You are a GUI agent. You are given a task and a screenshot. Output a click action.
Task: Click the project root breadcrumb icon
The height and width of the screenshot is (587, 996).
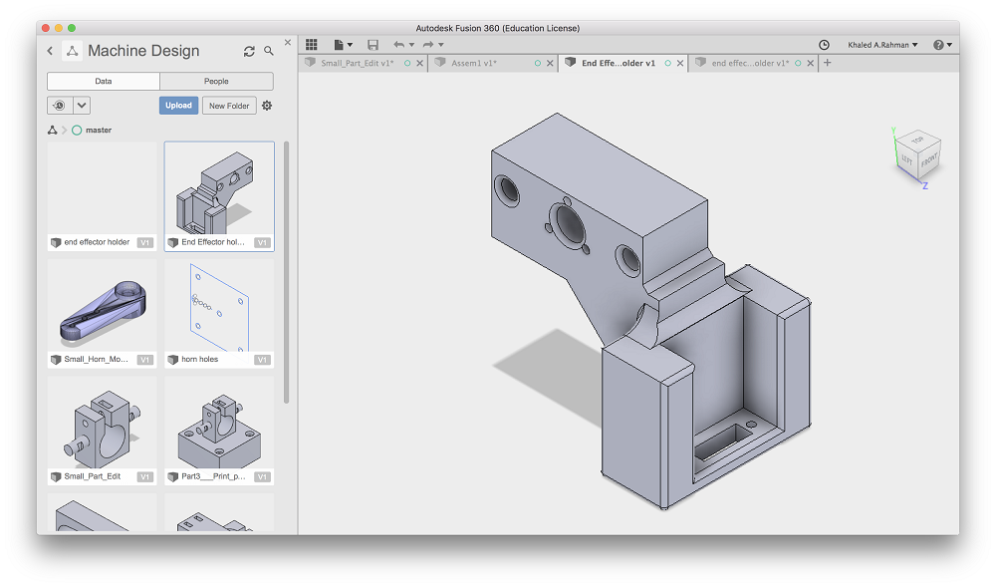[52, 131]
